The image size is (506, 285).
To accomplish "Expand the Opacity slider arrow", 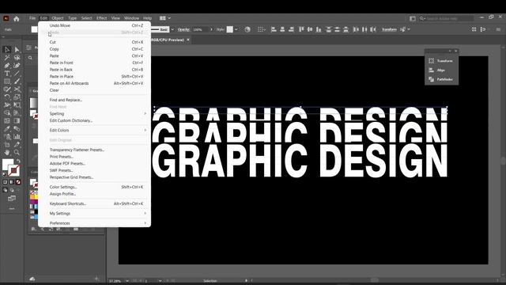I will 211,29.
